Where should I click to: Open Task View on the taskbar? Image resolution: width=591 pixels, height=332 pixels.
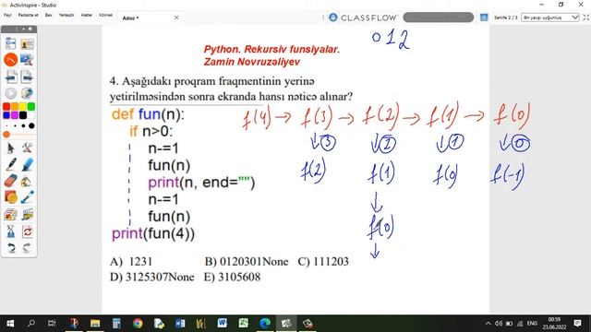click(52, 324)
